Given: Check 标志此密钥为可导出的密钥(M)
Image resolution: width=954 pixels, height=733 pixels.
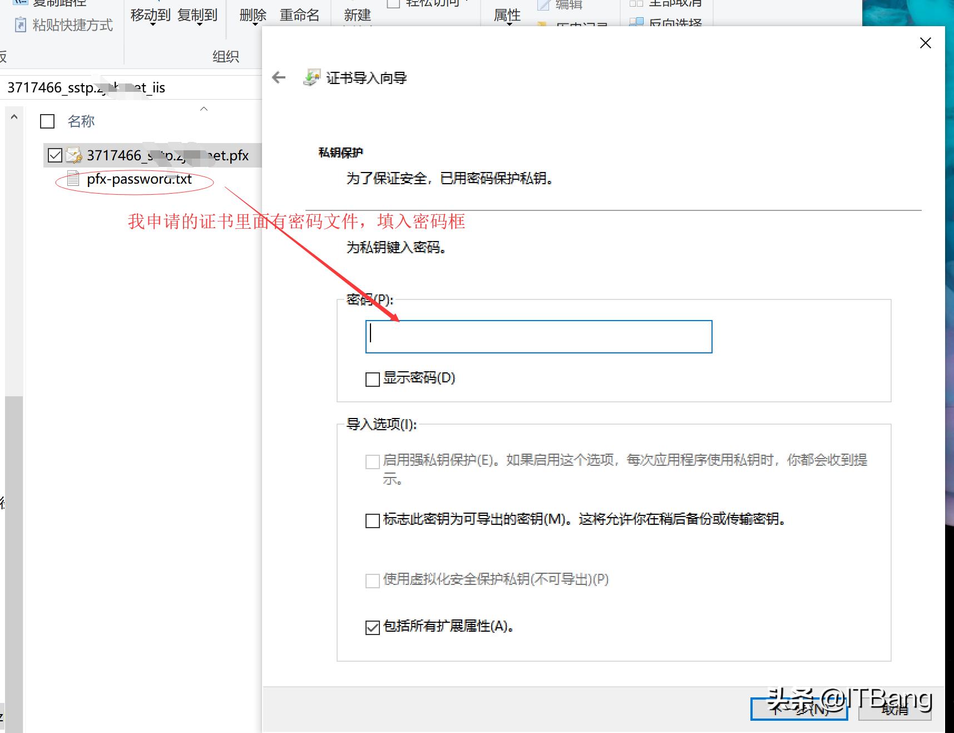Looking at the screenshot, I should point(372,520).
